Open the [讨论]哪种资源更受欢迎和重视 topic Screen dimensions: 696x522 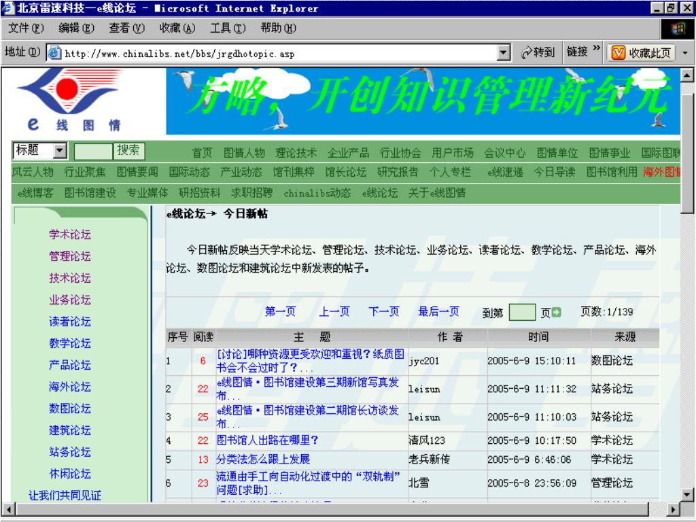[310, 360]
